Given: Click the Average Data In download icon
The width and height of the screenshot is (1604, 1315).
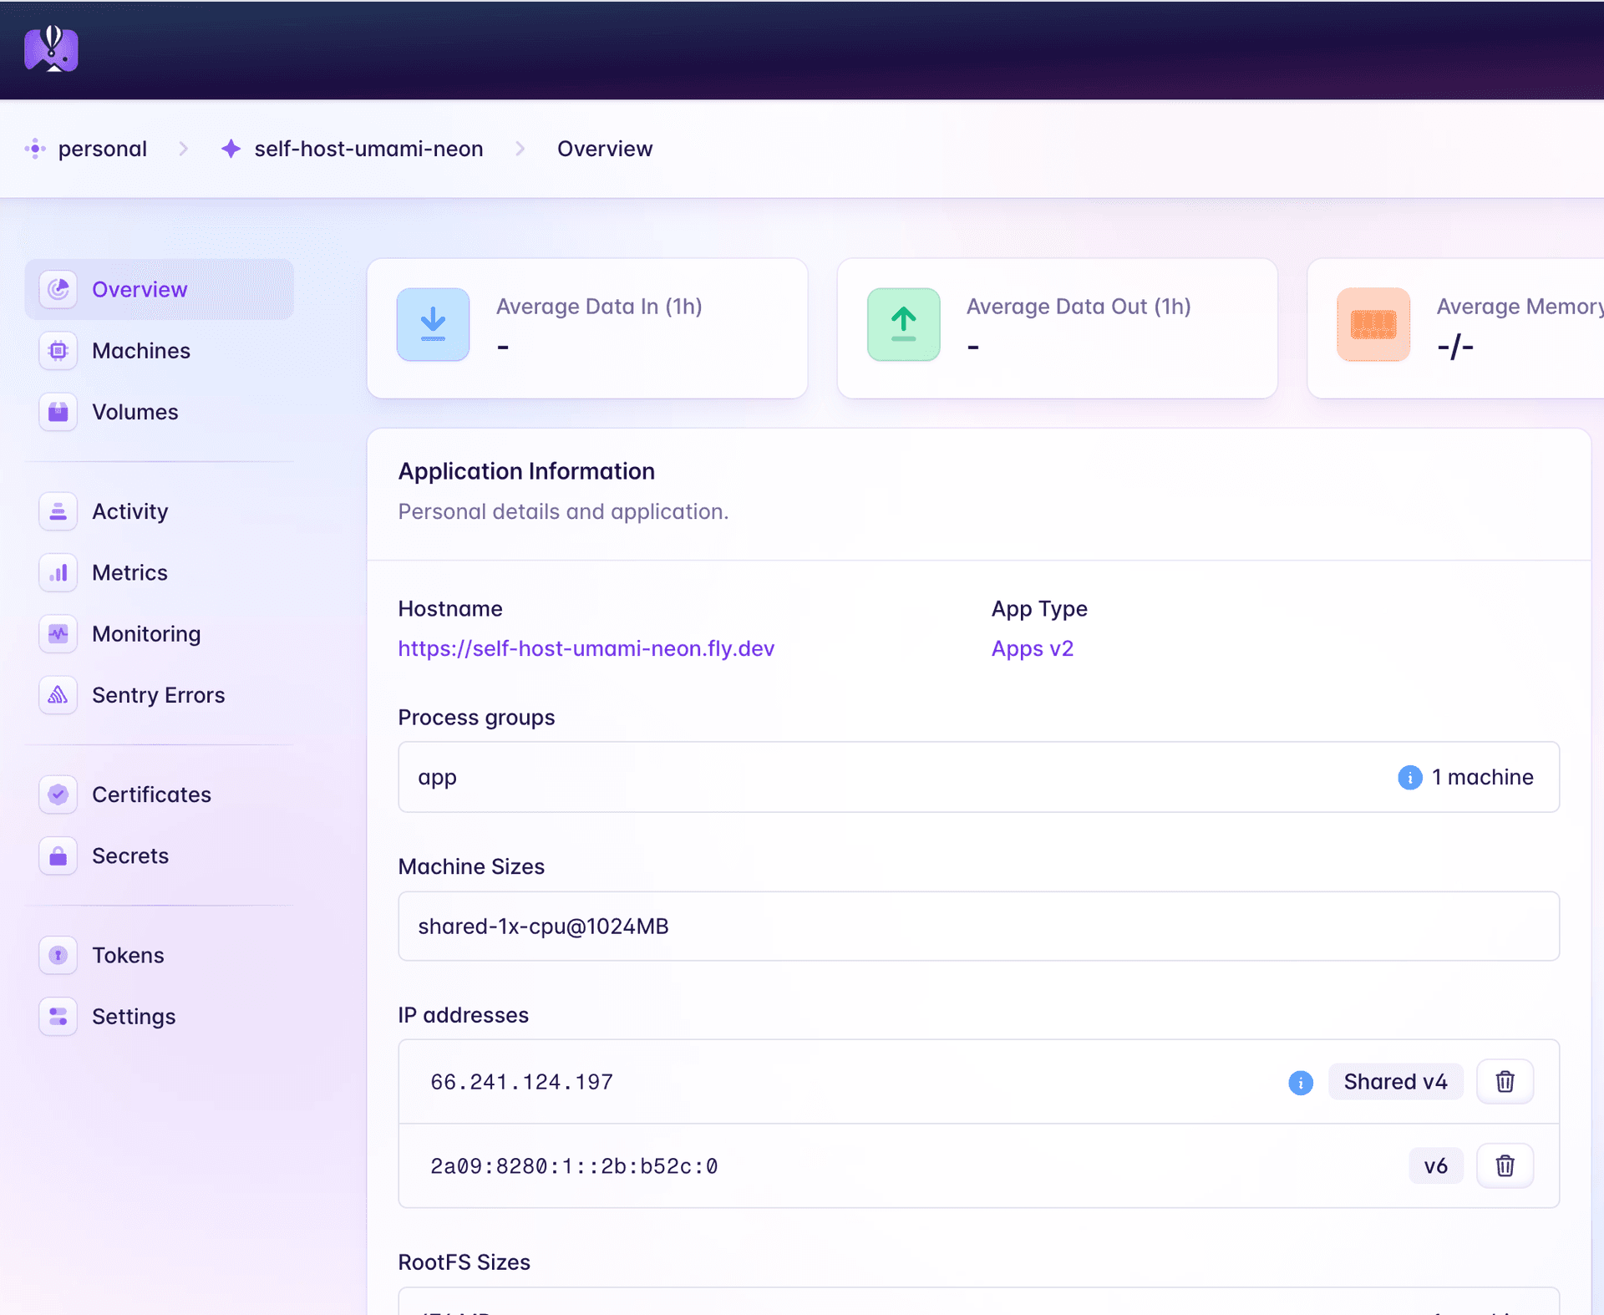Looking at the screenshot, I should click(x=433, y=325).
